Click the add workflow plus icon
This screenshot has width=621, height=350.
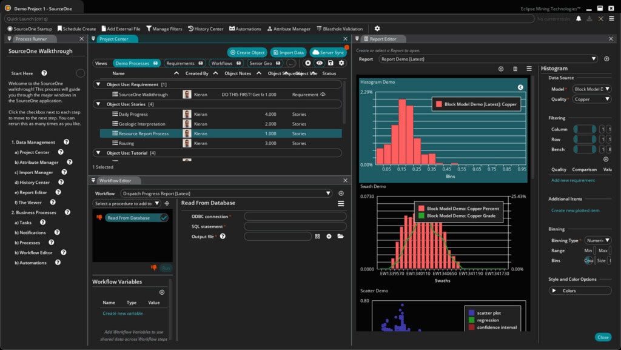[341, 194]
